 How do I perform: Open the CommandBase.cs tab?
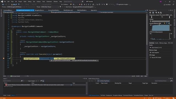point(8,10)
